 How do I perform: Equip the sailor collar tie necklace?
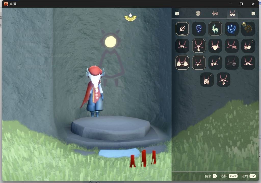[223, 80]
